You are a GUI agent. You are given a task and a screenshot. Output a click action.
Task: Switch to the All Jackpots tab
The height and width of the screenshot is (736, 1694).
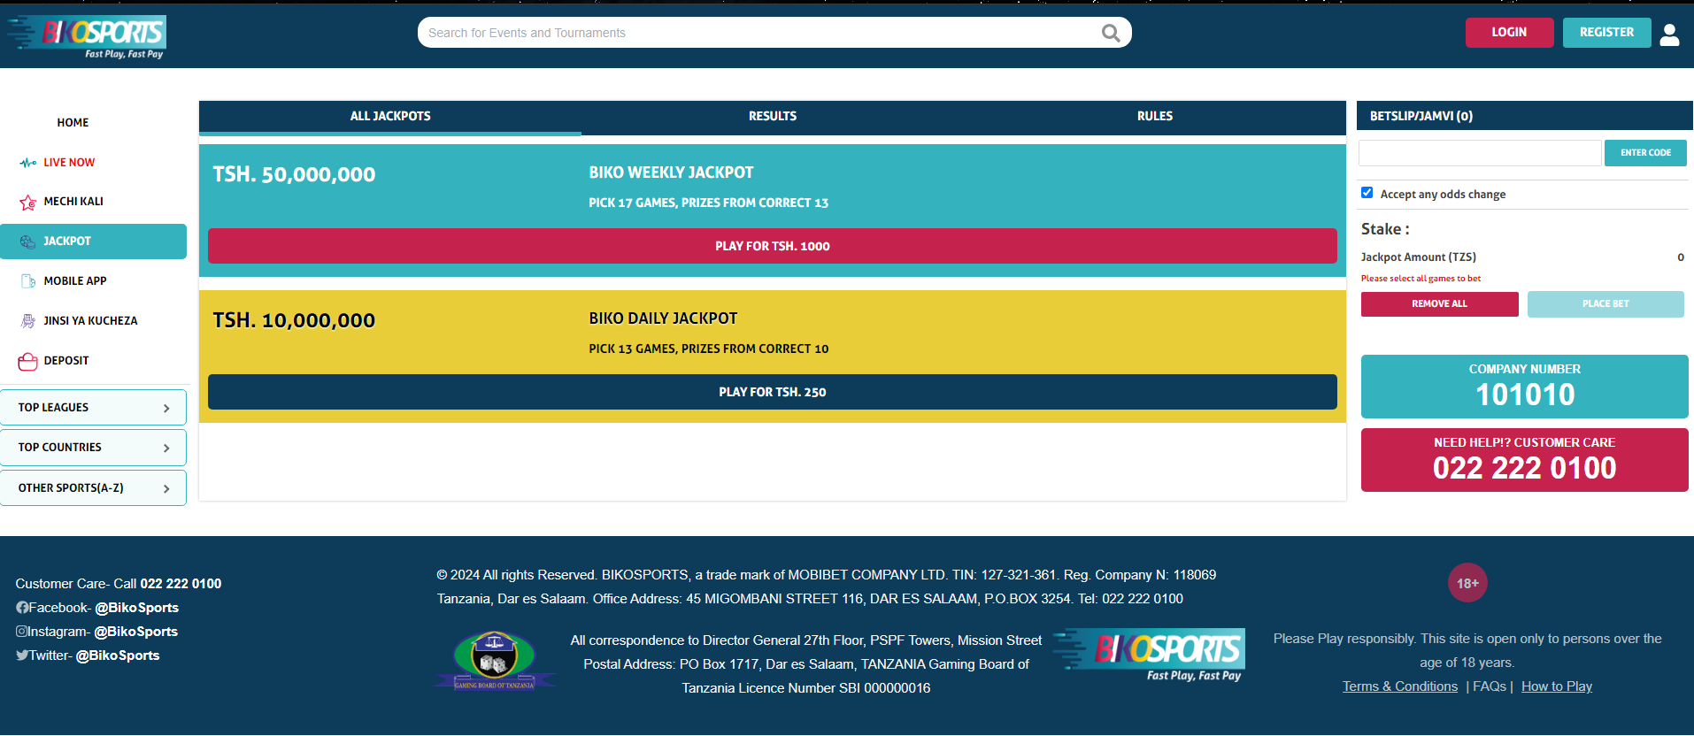click(x=390, y=117)
